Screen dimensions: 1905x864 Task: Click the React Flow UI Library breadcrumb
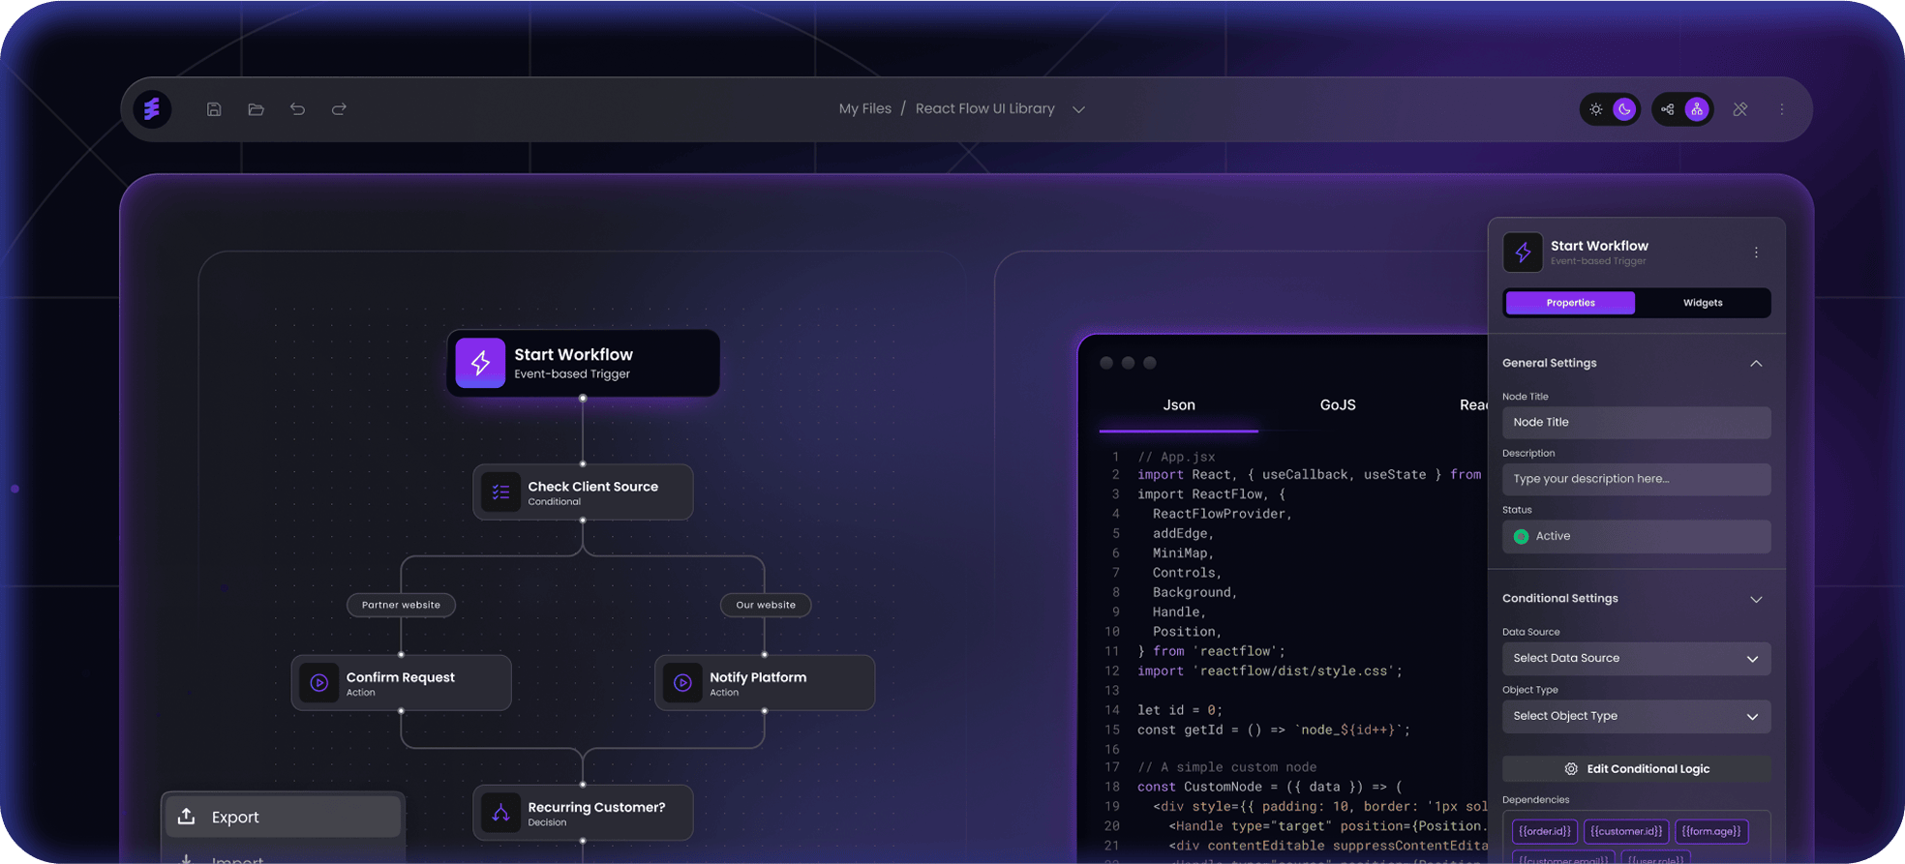(984, 108)
